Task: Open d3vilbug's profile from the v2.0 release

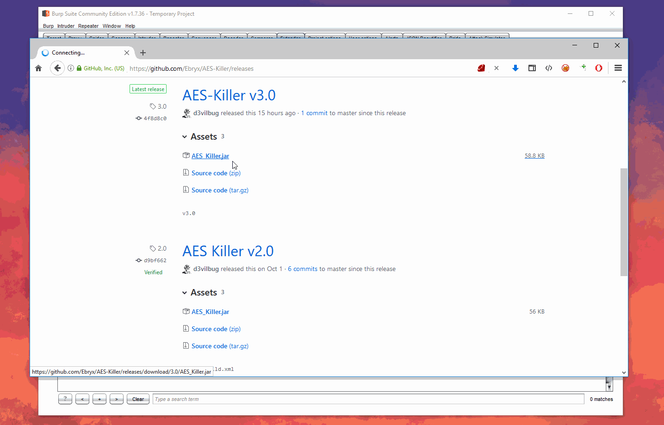Action: point(206,269)
